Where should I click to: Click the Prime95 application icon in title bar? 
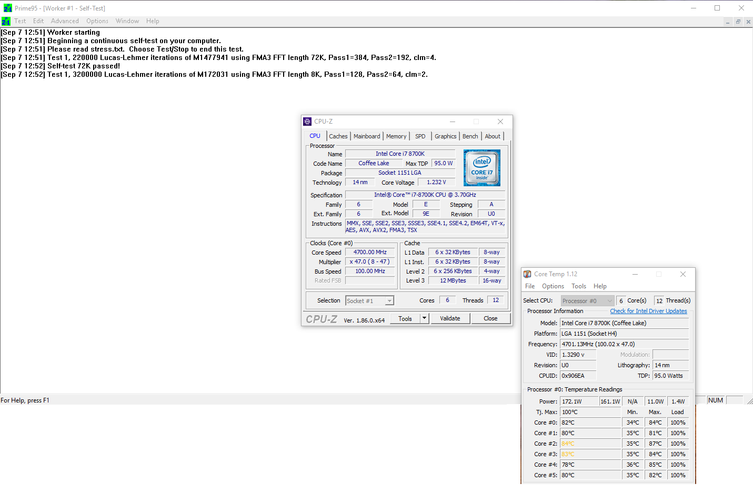point(8,8)
